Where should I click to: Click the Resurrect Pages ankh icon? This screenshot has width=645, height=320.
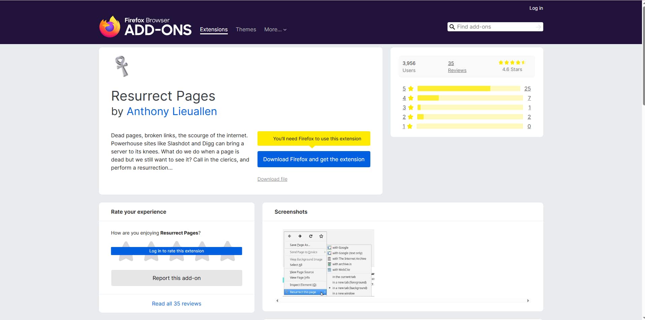coord(122,66)
